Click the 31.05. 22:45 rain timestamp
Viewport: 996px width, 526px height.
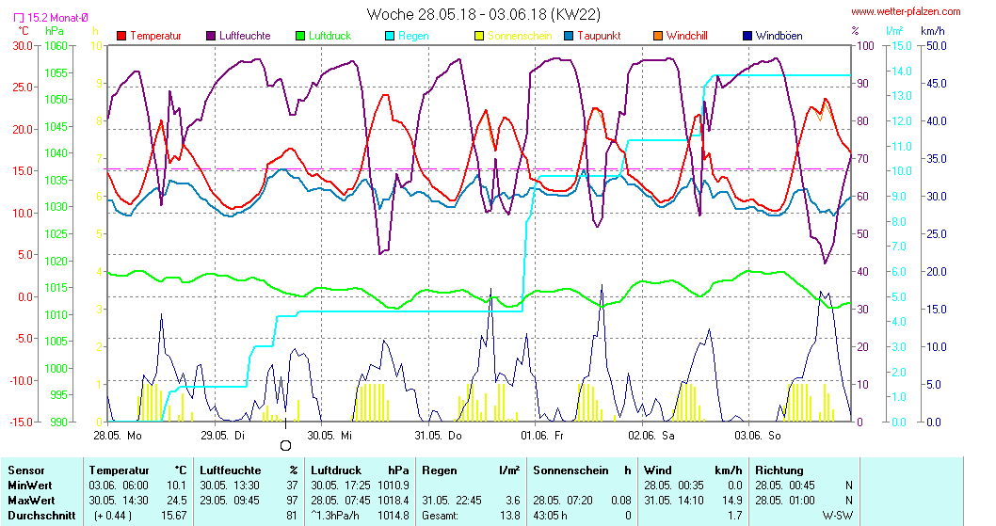[x=452, y=501]
